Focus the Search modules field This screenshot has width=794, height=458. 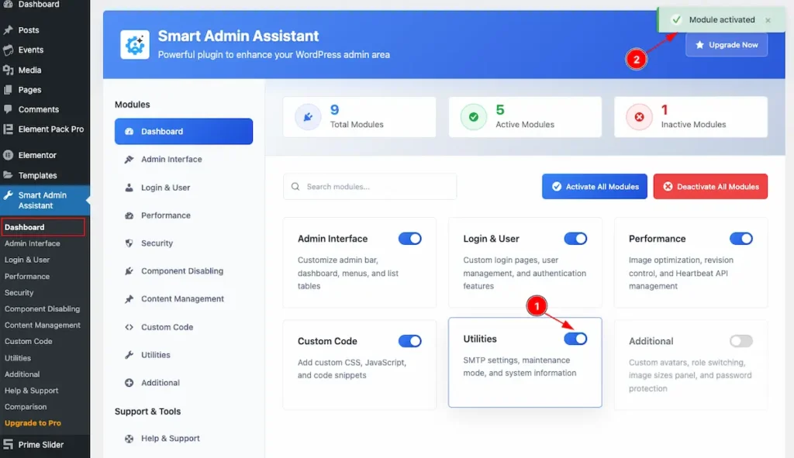(370, 186)
